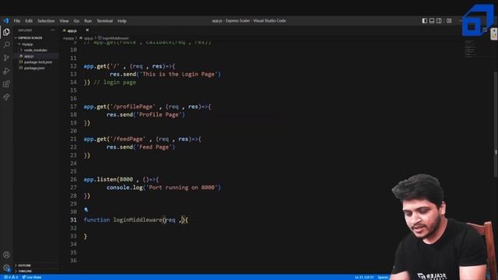The height and width of the screenshot is (280, 498).
Task: Open the Run menu
Action: pyautogui.click(x=88, y=21)
